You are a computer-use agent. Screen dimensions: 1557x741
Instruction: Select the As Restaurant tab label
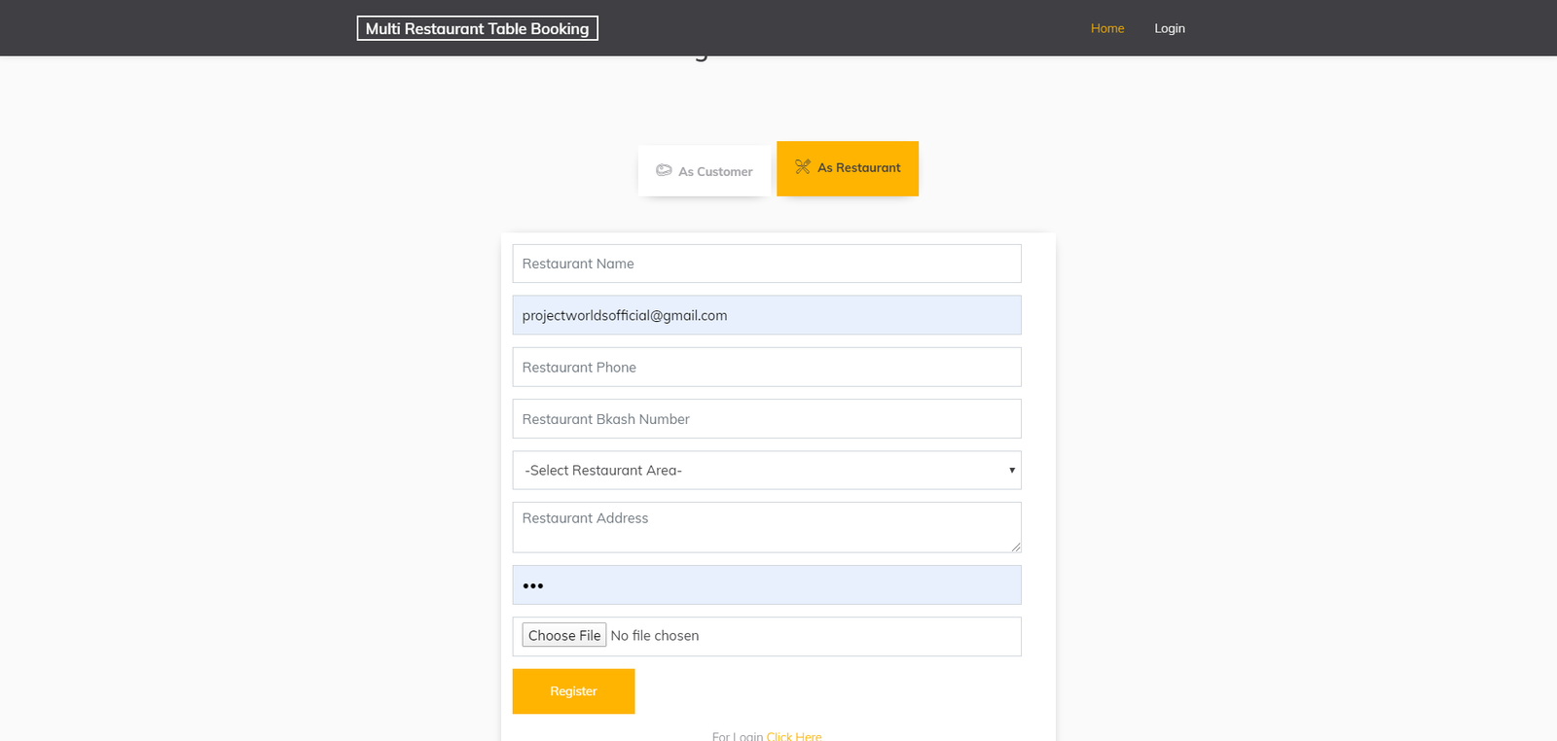858,167
